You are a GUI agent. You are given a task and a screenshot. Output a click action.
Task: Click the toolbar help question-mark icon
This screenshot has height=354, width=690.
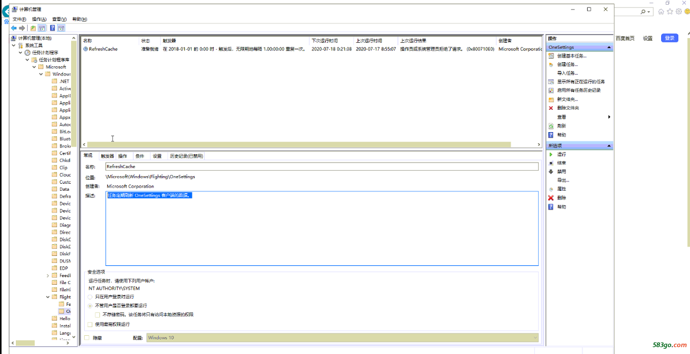tap(52, 28)
